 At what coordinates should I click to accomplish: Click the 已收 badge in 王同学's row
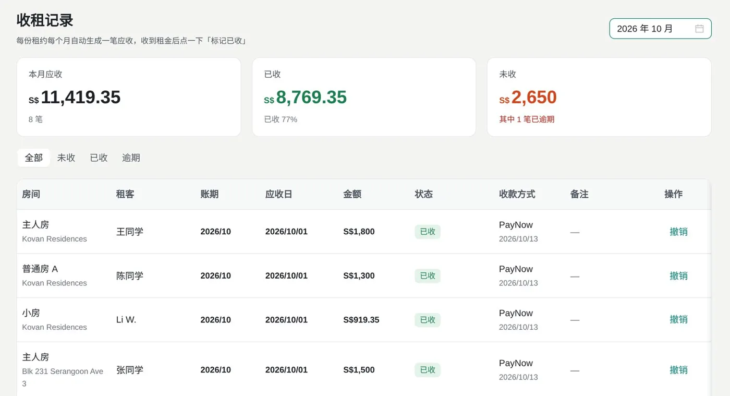tap(428, 232)
